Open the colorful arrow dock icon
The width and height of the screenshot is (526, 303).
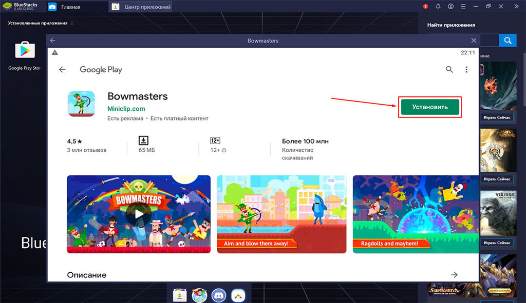click(x=238, y=296)
